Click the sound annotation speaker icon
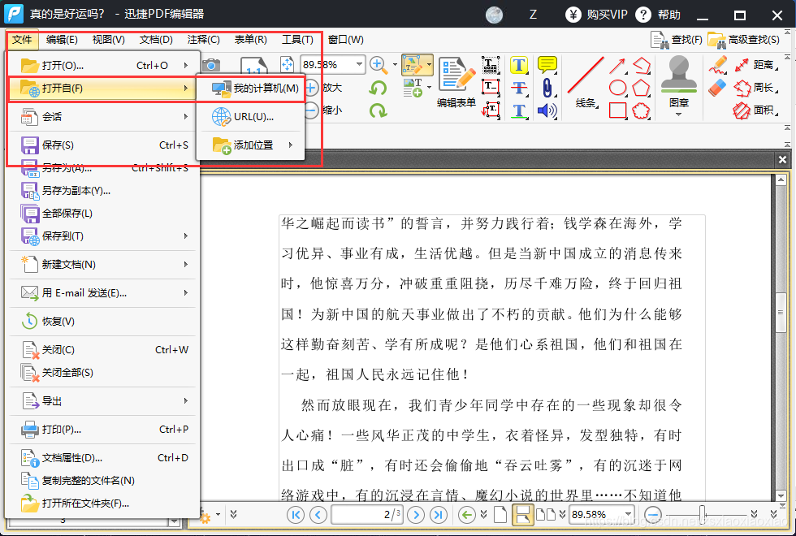796x536 pixels. coord(547,110)
